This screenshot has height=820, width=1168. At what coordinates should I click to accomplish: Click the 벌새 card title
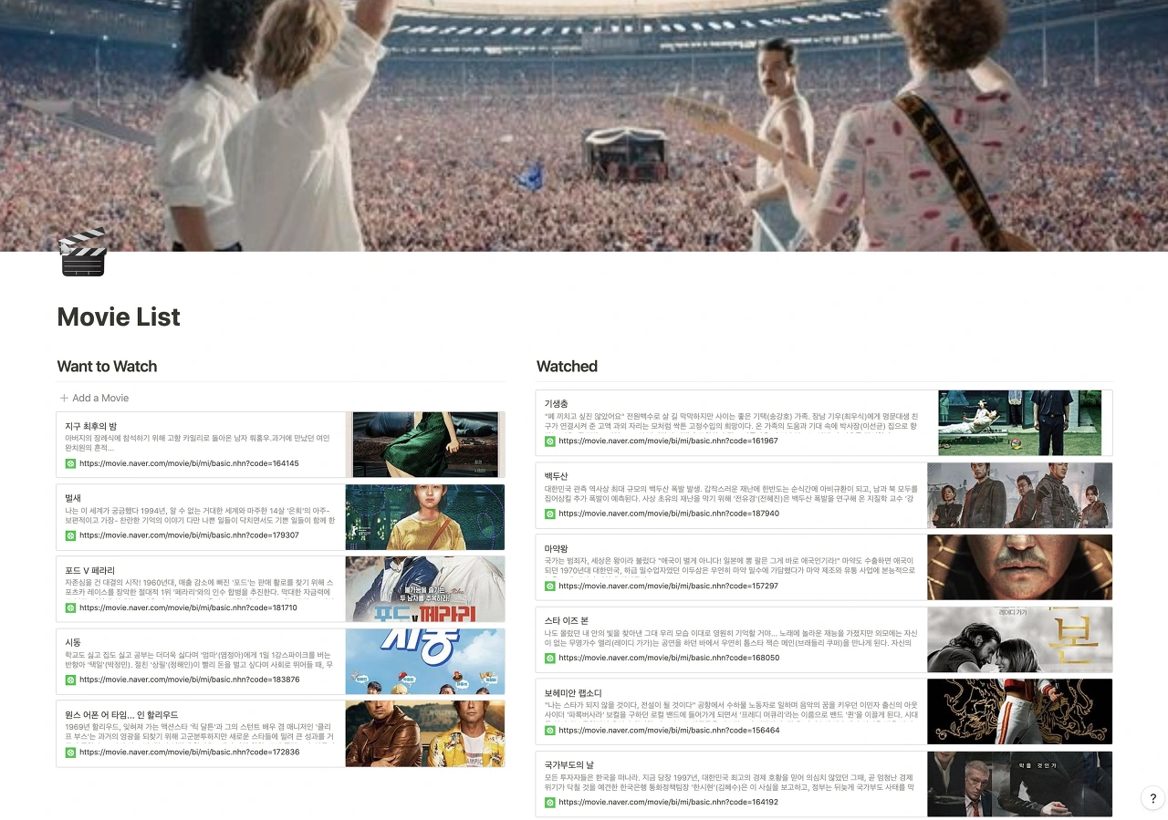(74, 498)
